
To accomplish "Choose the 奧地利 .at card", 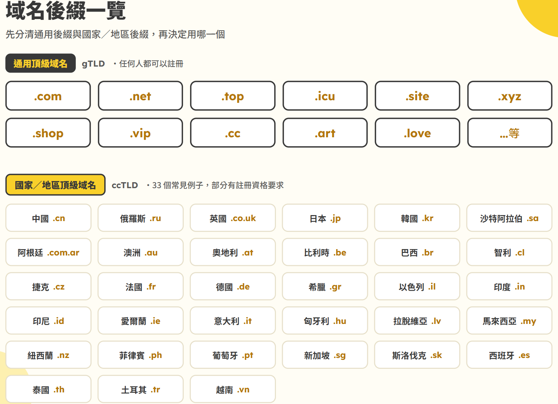I will coord(233,252).
